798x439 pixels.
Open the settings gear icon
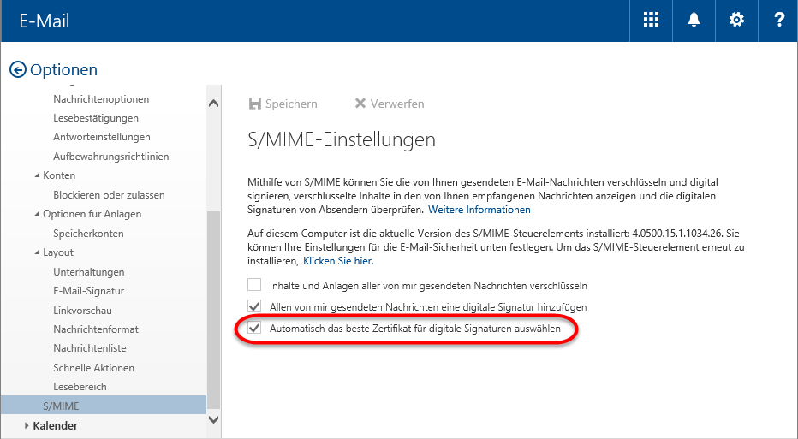coord(735,21)
